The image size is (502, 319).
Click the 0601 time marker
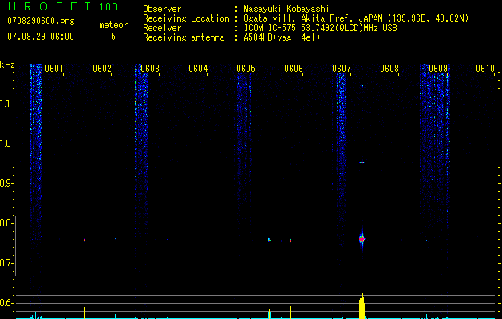pyautogui.click(x=53, y=69)
